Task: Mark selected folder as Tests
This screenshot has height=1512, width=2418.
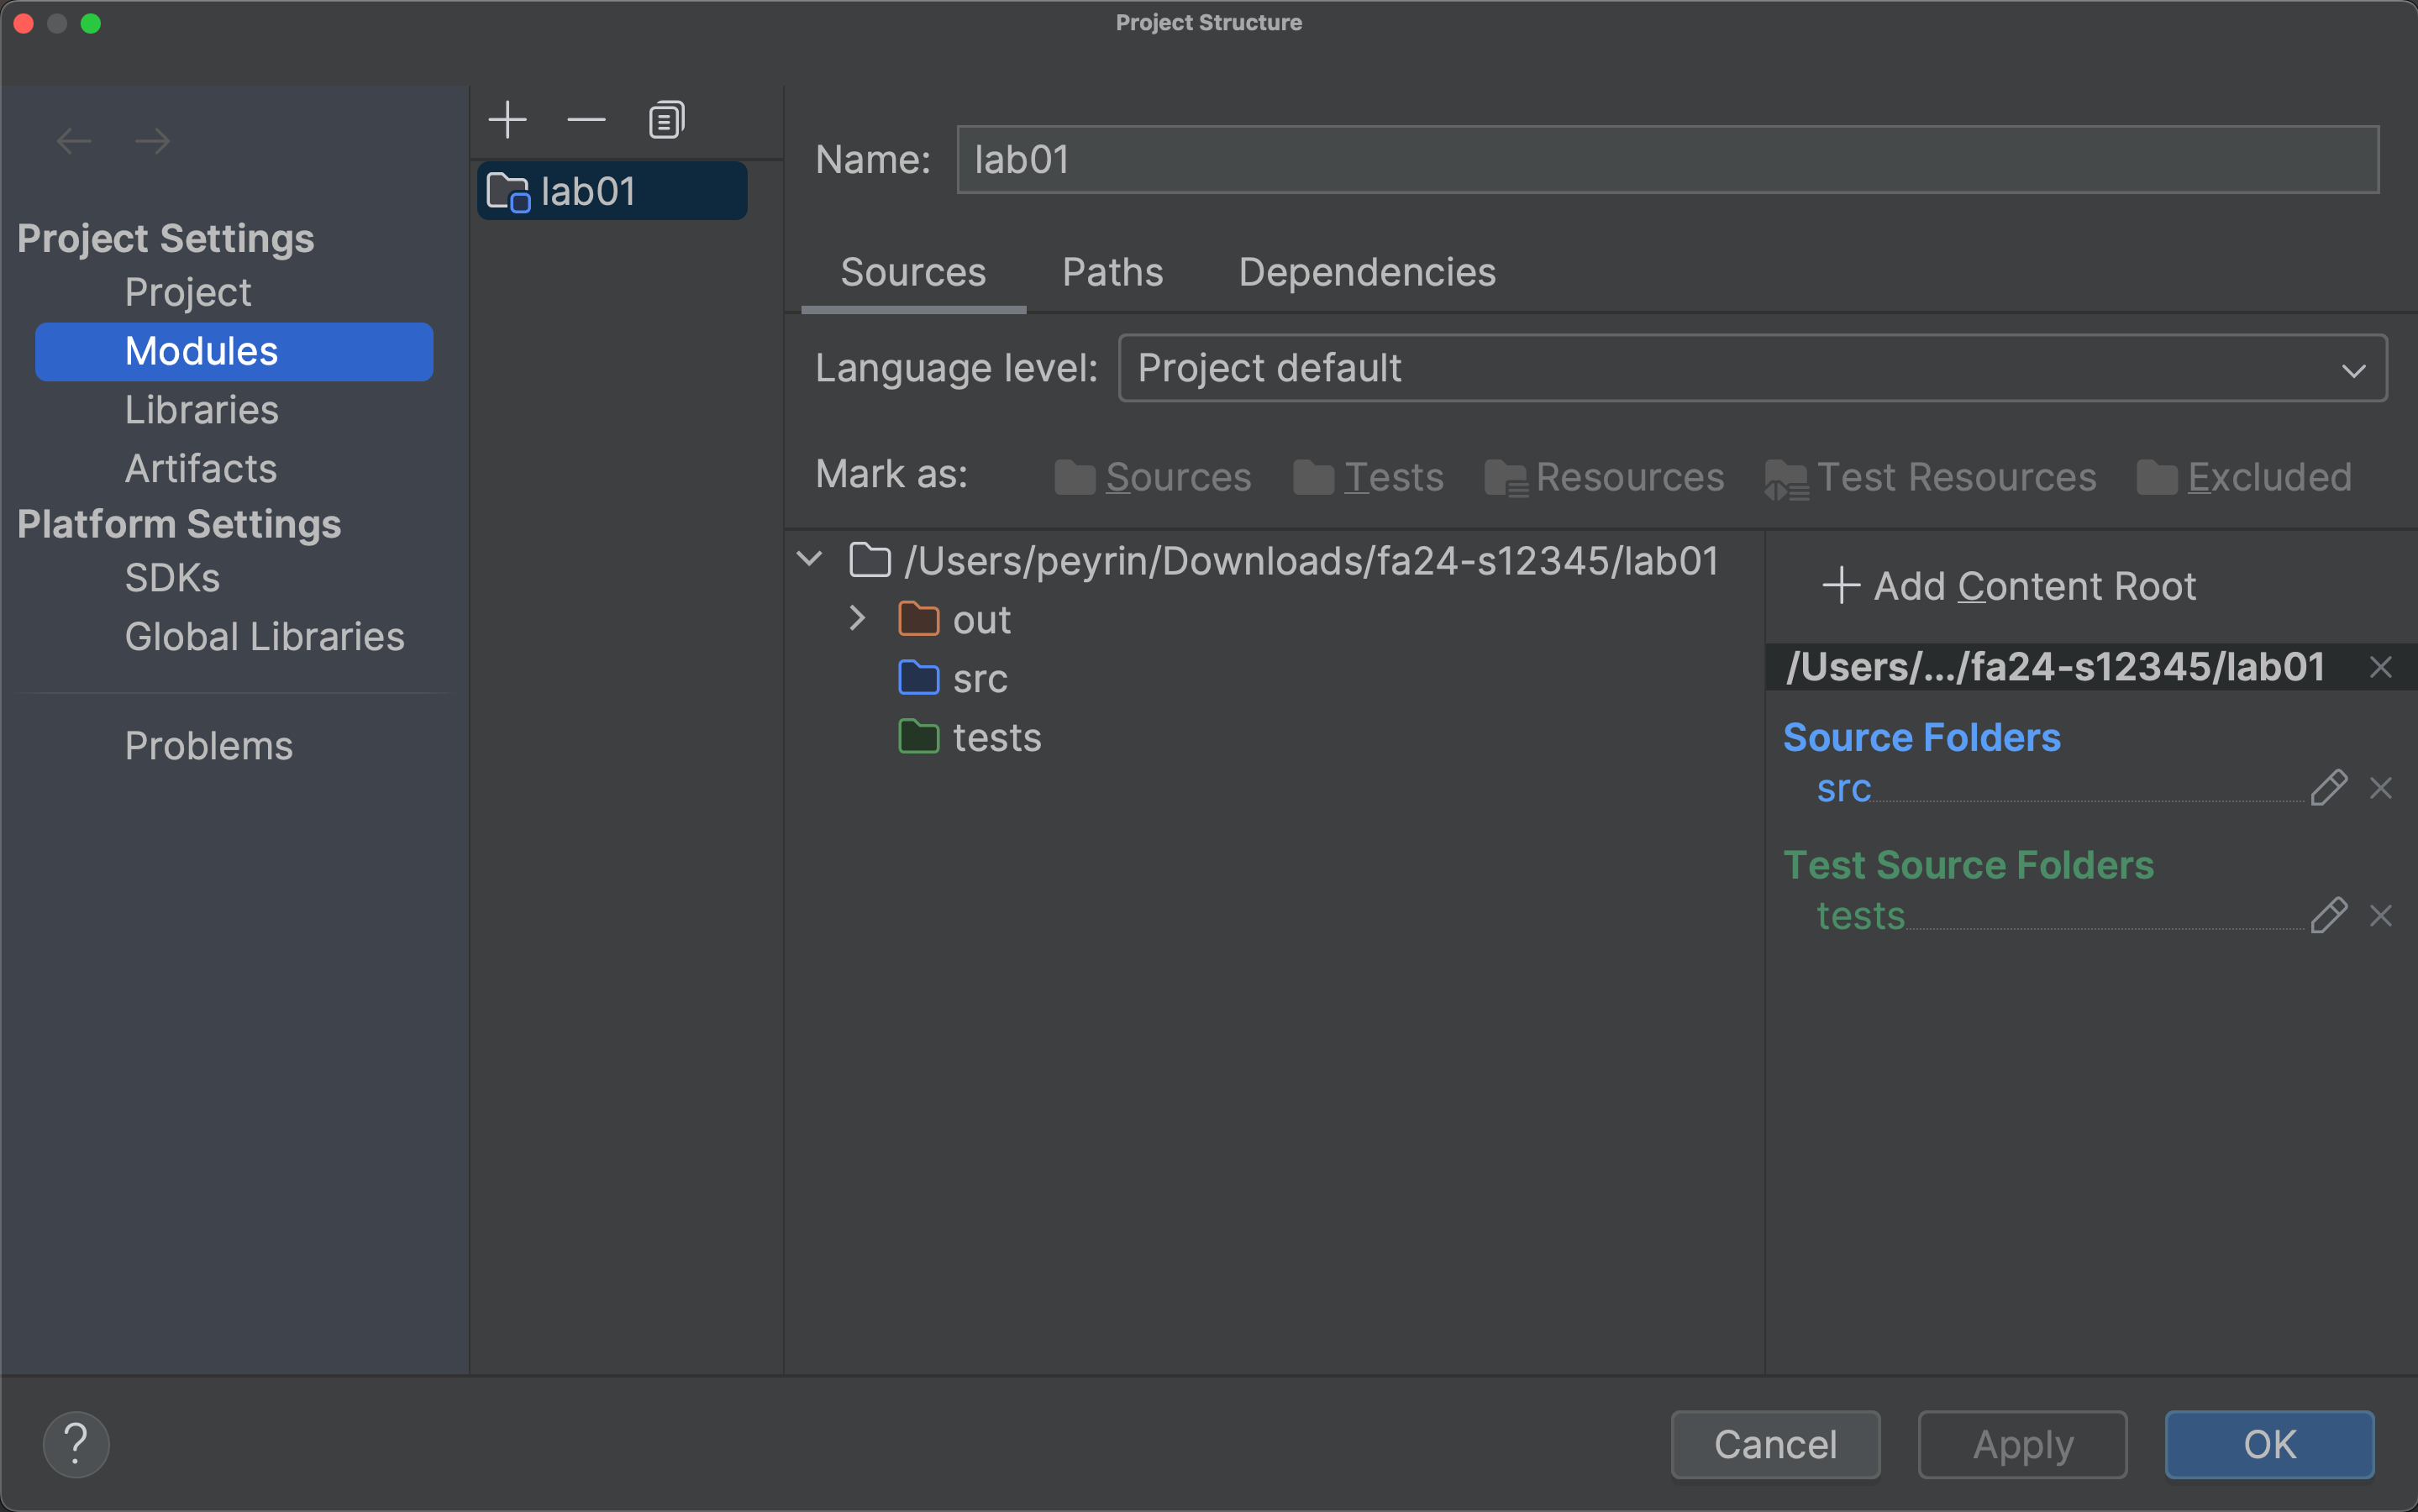Action: click(x=1394, y=477)
